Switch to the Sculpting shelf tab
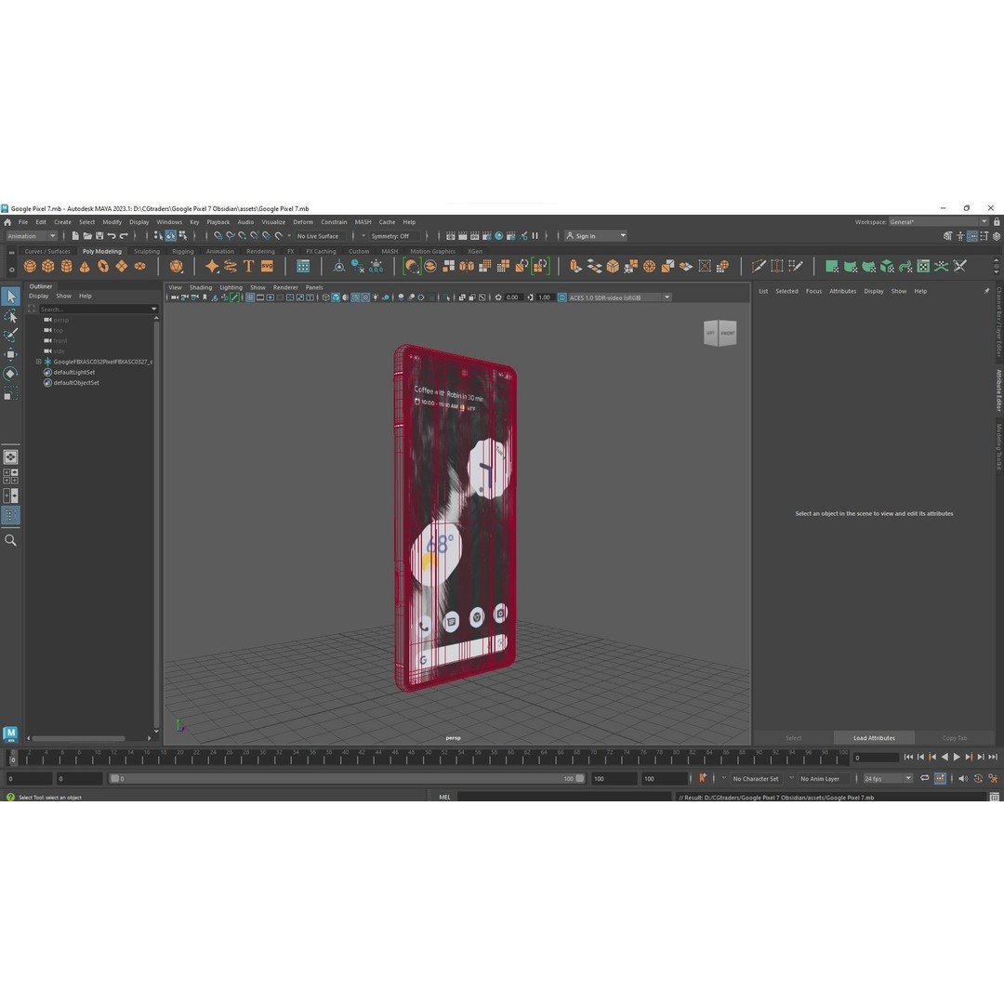1004x1004 pixels. tap(147, 251)
